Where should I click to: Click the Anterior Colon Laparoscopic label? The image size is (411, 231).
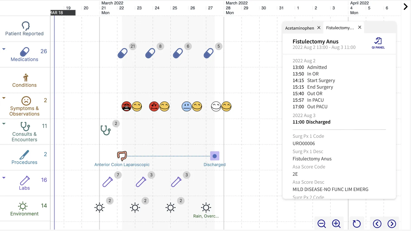tap(122, 165)
